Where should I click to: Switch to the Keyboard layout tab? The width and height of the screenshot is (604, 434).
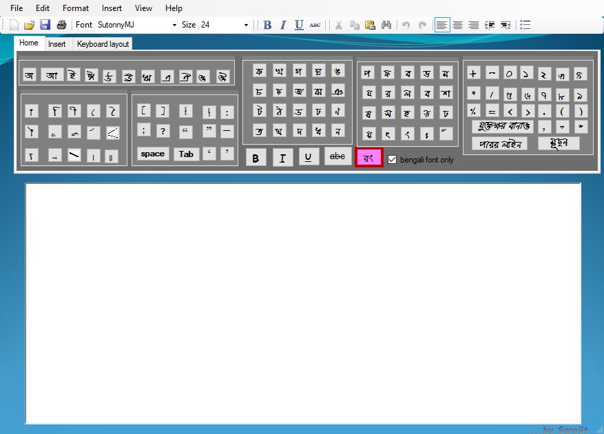[103, 44]
